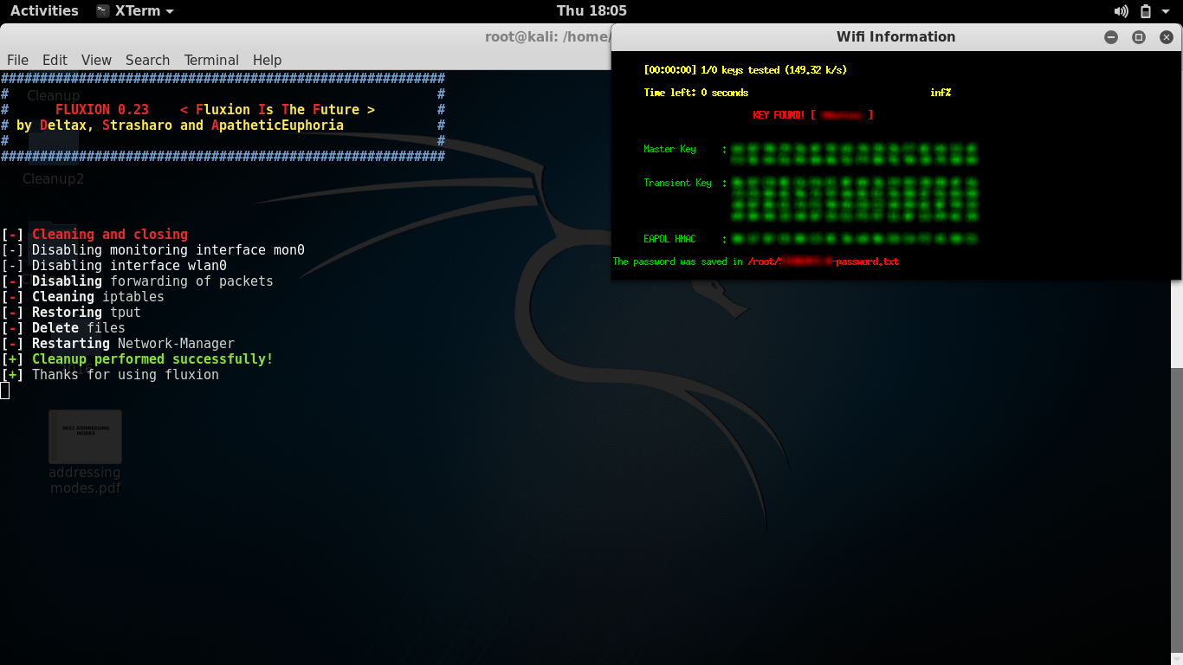Open the Help menu
This screenshot has height=665, width=1183.
[267, 60]
